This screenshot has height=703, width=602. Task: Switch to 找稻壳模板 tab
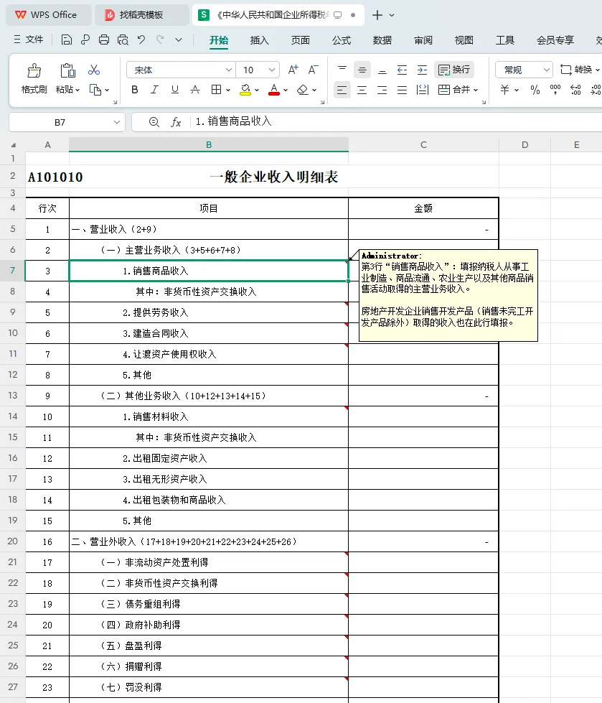point(141,15)
